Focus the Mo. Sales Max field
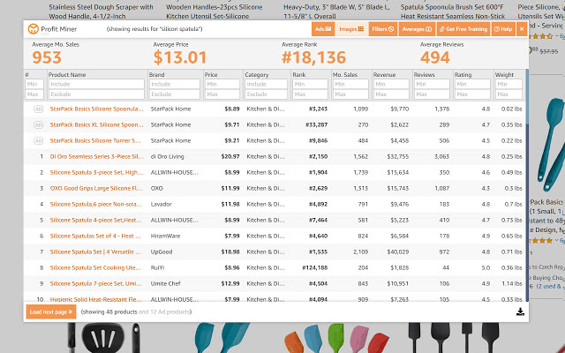Image resolution: width=565 pixels, height=353 pixels. [350, 94]
